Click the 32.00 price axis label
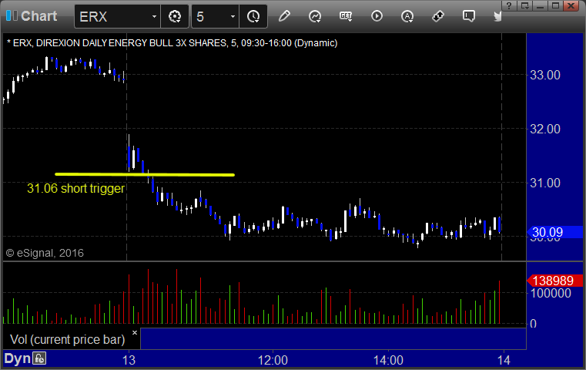 tap(545, 129)
